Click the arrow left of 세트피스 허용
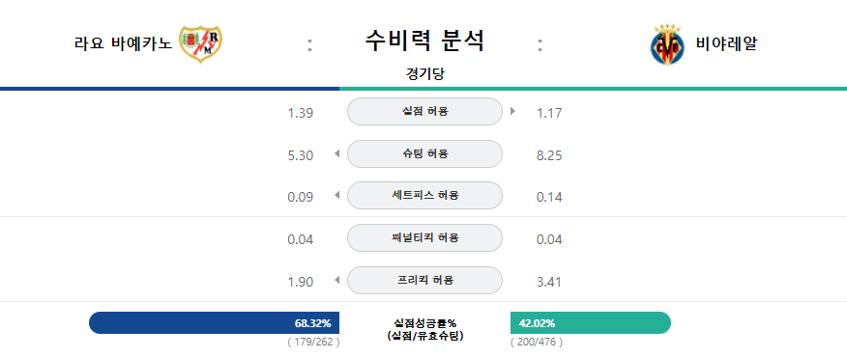This screenshot has width=847, height=358. coord(337,195)
